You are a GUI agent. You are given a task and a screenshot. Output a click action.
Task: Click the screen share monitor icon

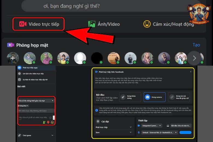[x=168, y=126]
